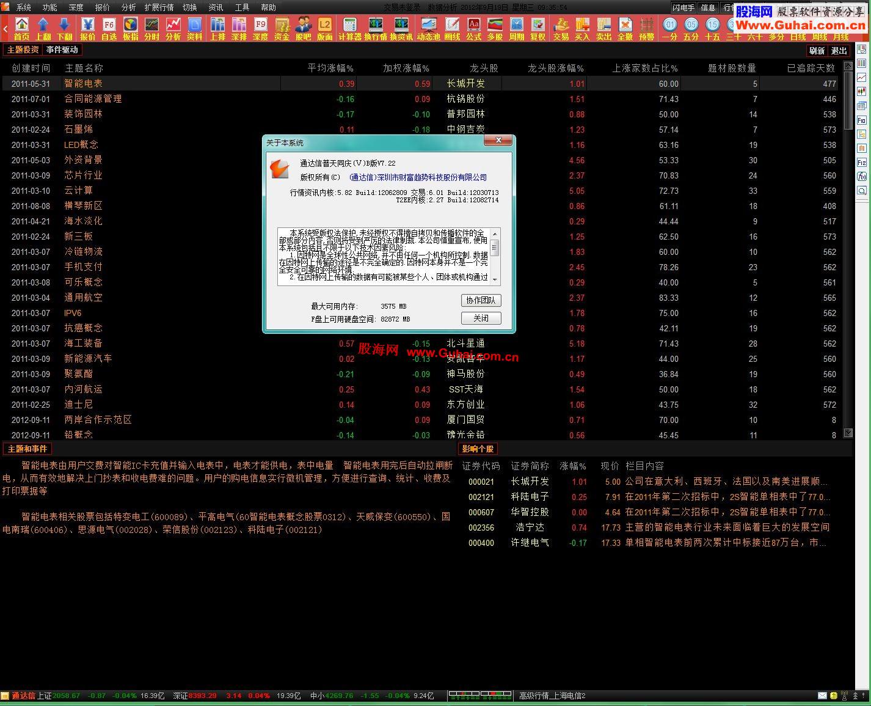
Task: Launch the 计算器 calculator icon
Action: [x=350, y=29]
